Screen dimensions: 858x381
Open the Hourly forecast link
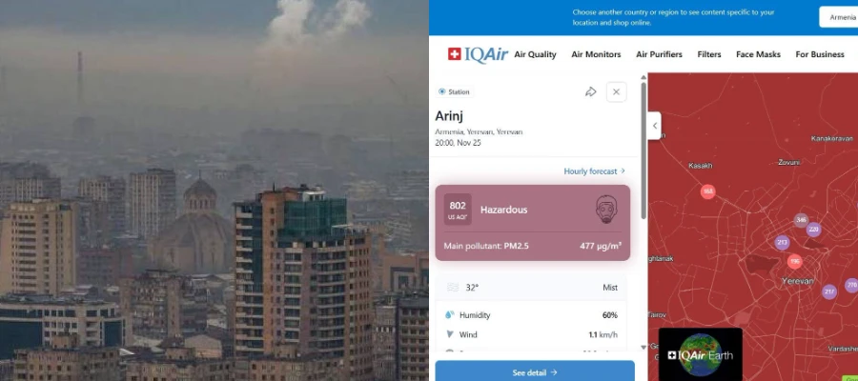[x=594, y=171]
